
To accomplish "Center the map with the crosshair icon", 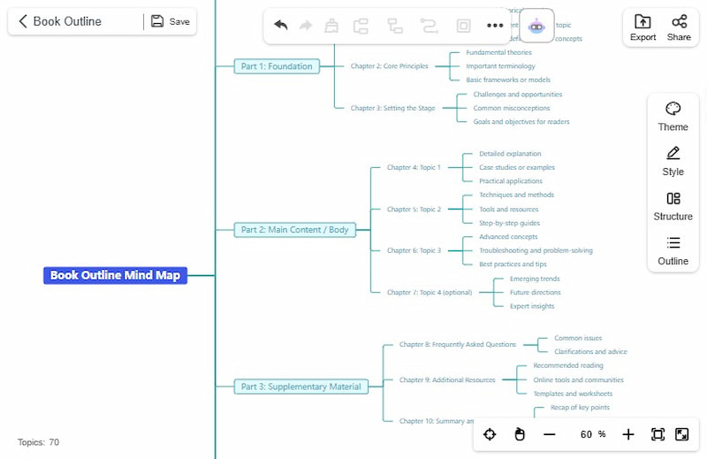I will coord(490,434).
